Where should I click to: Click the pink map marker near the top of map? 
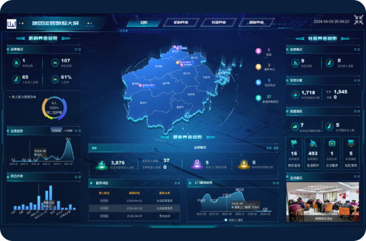175,47
